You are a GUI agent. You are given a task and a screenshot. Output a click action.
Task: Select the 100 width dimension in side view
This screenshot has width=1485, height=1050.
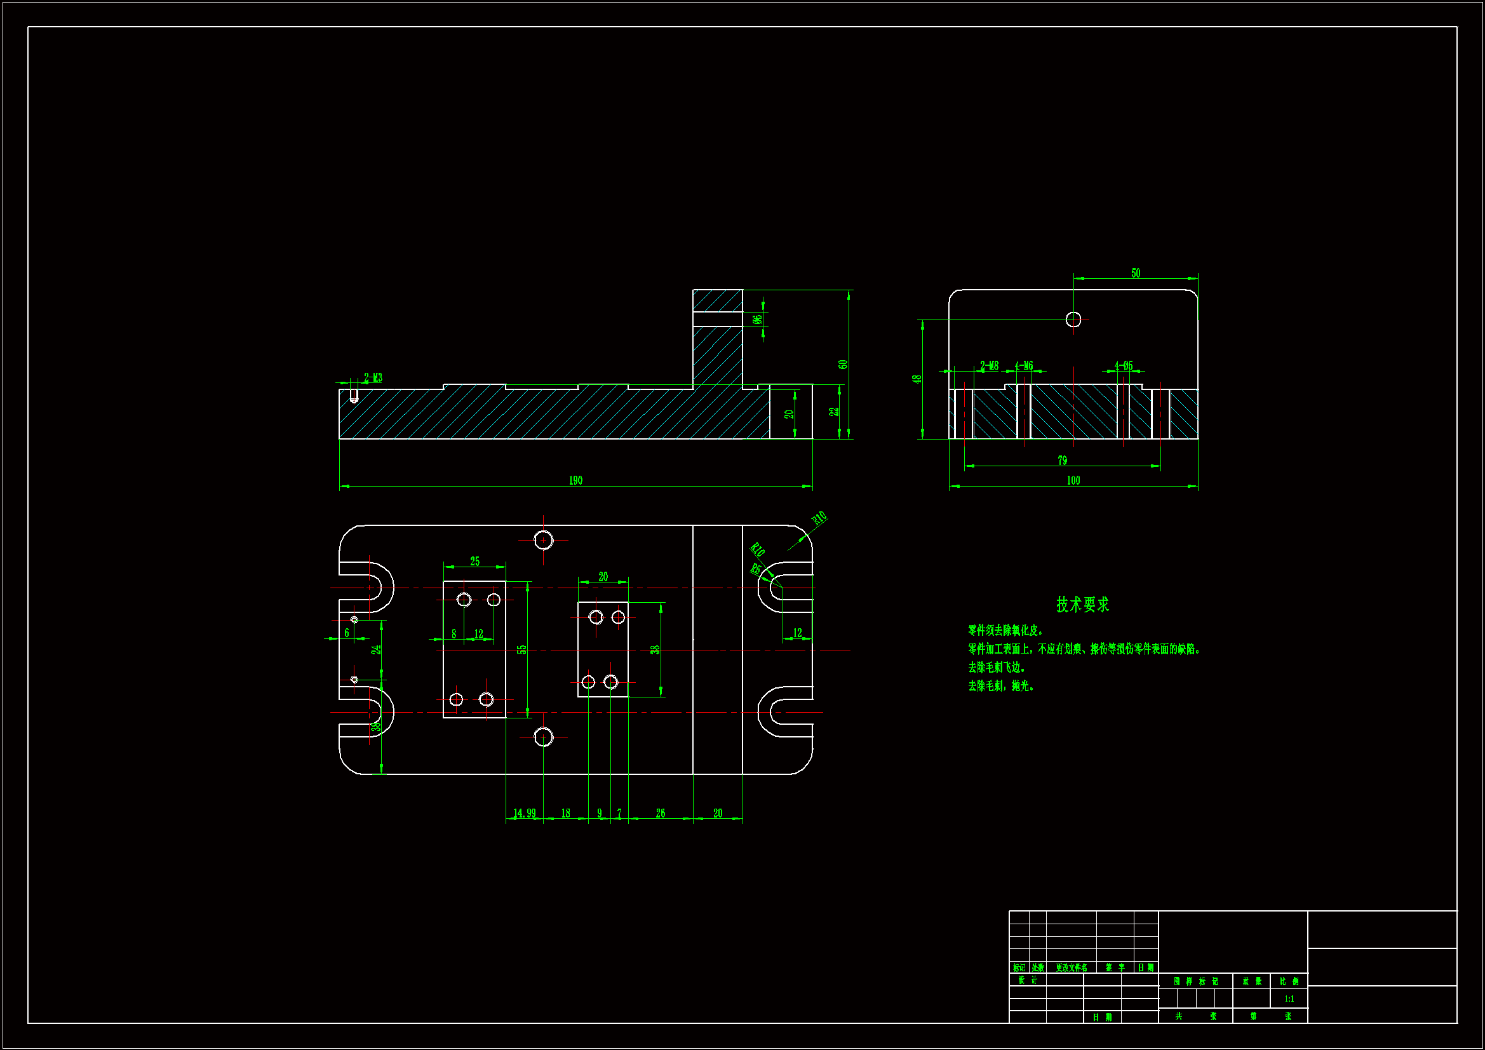(x=1073, y=481)
